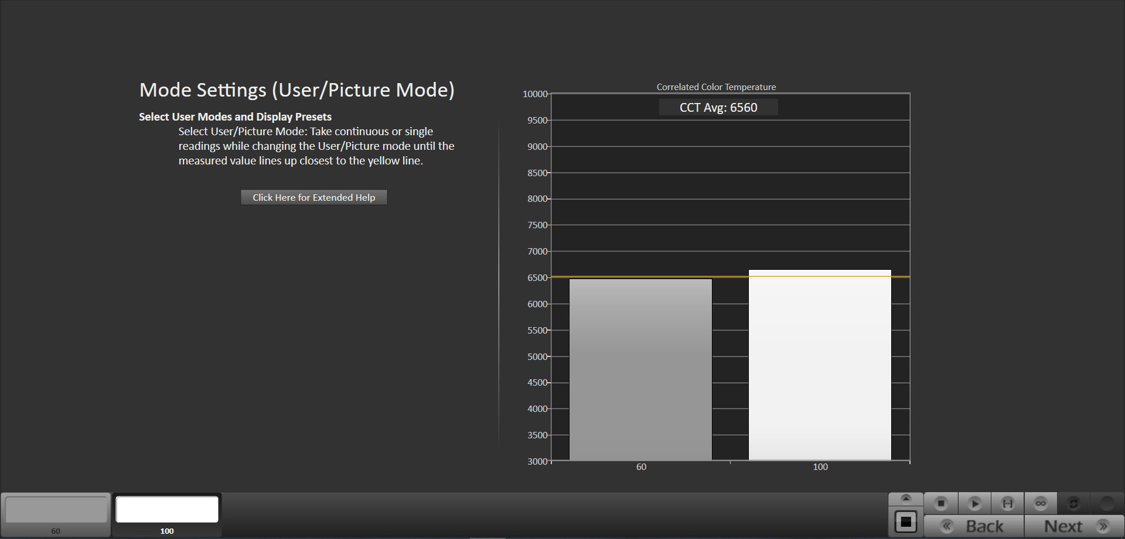1125x539 pixels.
Task: Click the white 100 bar in chart
Action: coord(820,365)
